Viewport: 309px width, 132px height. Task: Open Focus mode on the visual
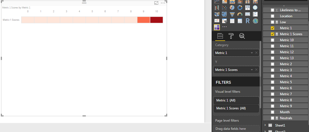(x=156, y=3)
